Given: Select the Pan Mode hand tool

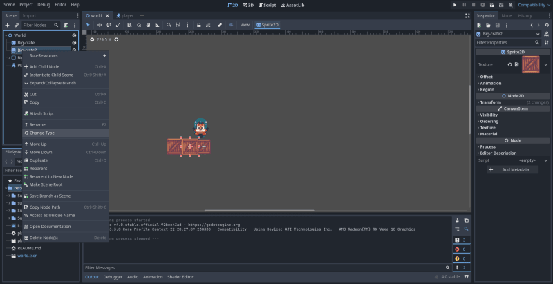Looking at the screenshot, I should 148,25.
